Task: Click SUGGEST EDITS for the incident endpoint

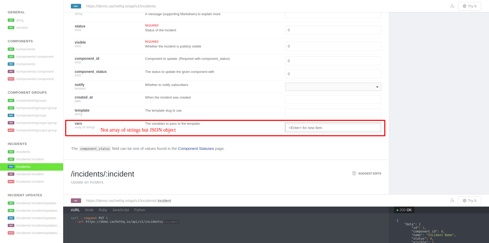Action: (369, 173)
